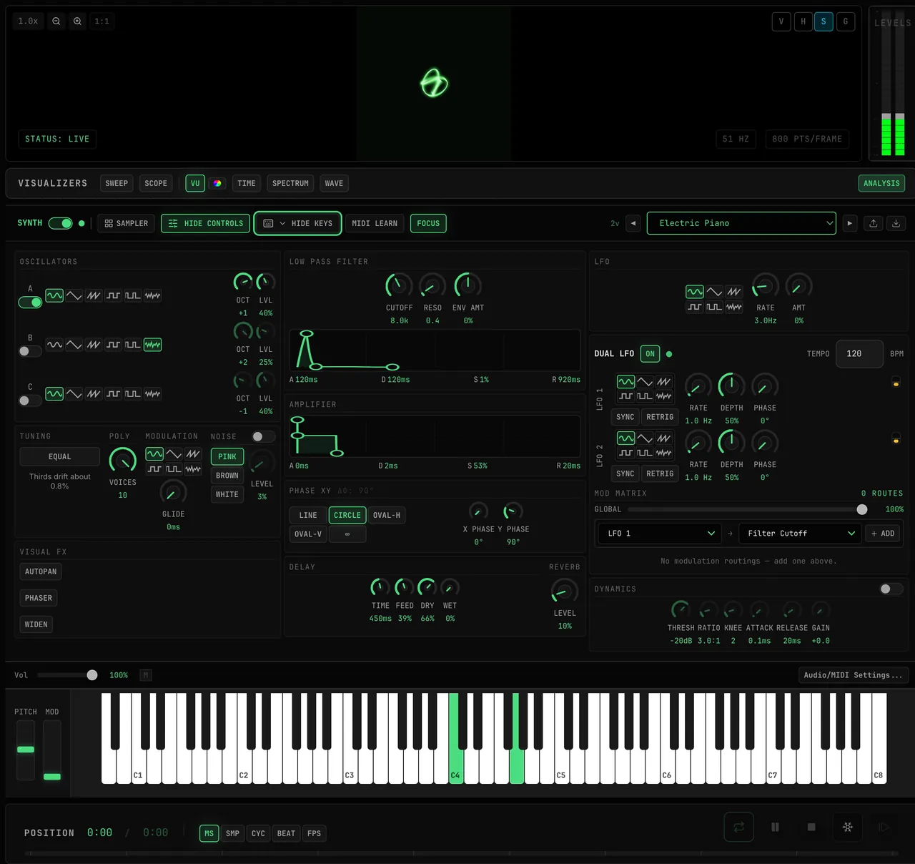Toggle the loop playback icon
This screenshot has width=915, height=864.
point(739,827)
